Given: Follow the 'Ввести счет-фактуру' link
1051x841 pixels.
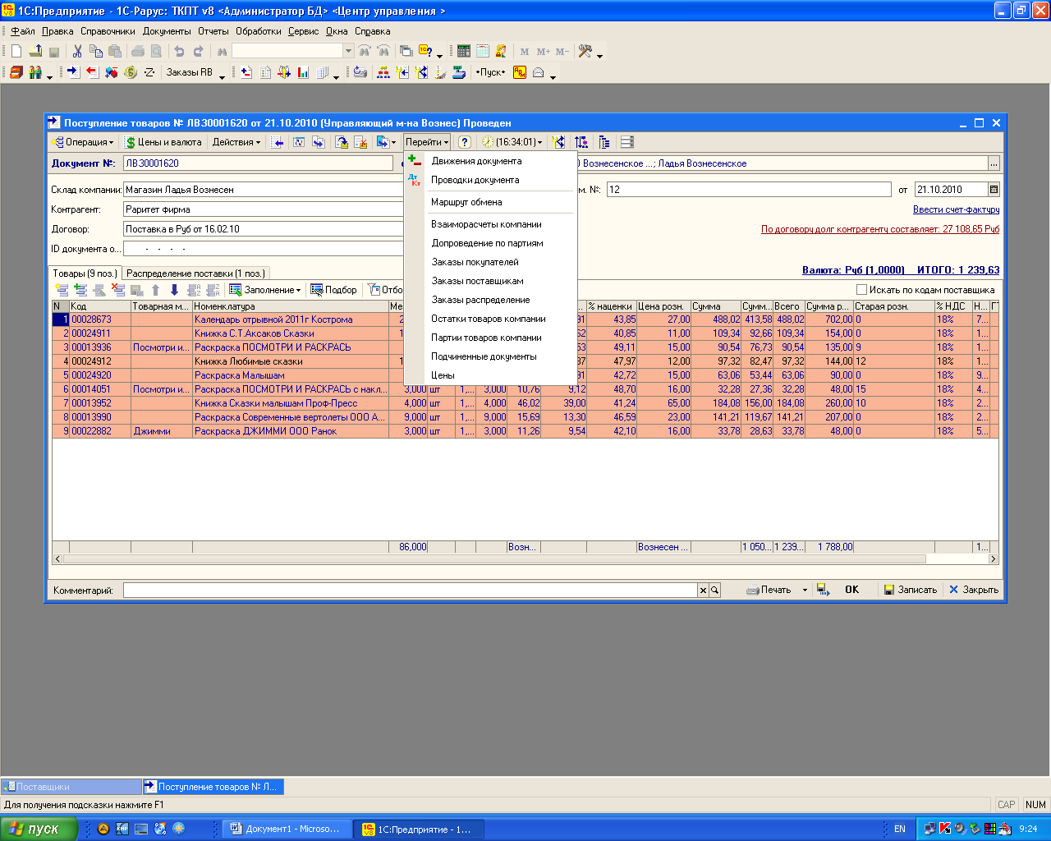Looking at the screenshot, I should pyautogui.click(x=956, y=209).
